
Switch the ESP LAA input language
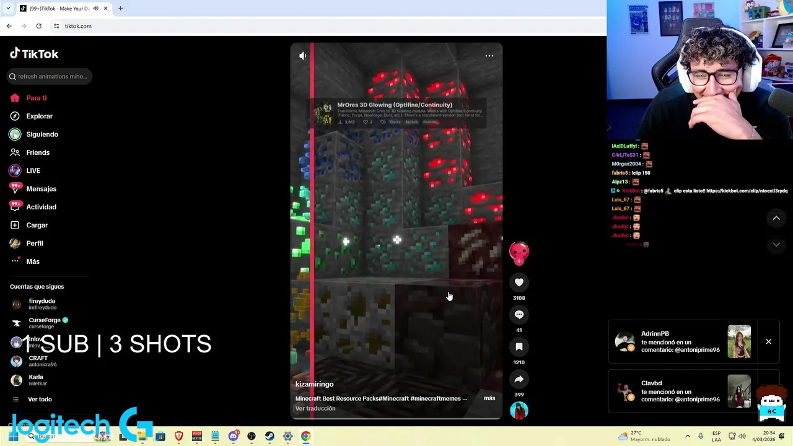point(716,437)
